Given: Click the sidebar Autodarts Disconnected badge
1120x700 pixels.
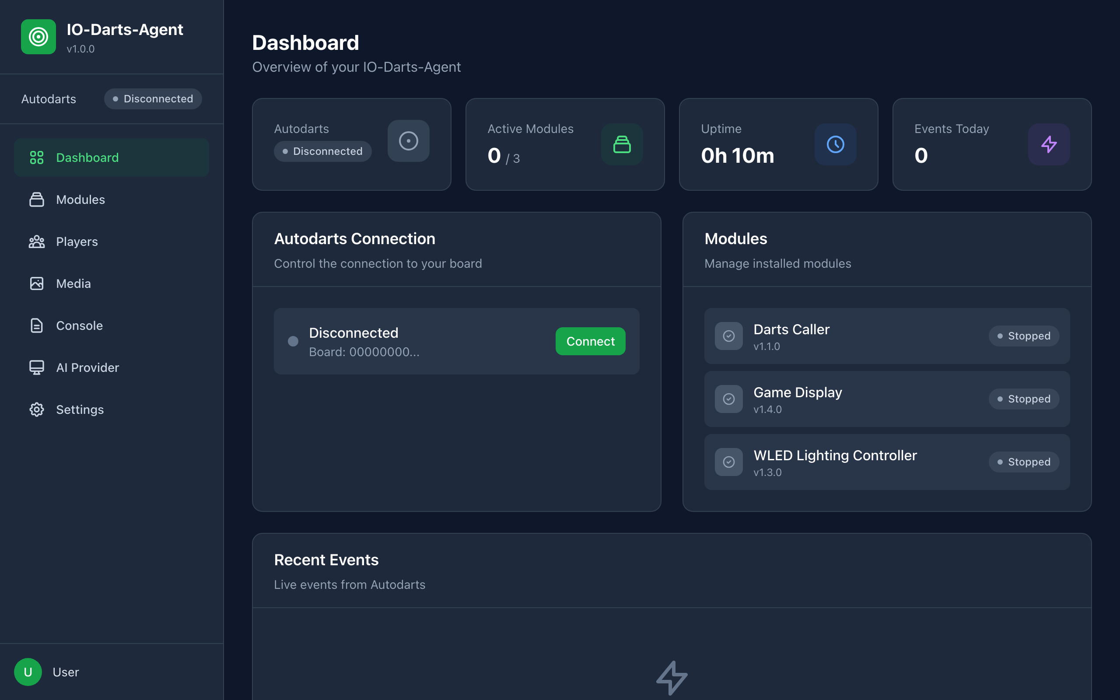Looking at the screenshot, I should click(153, 98).
